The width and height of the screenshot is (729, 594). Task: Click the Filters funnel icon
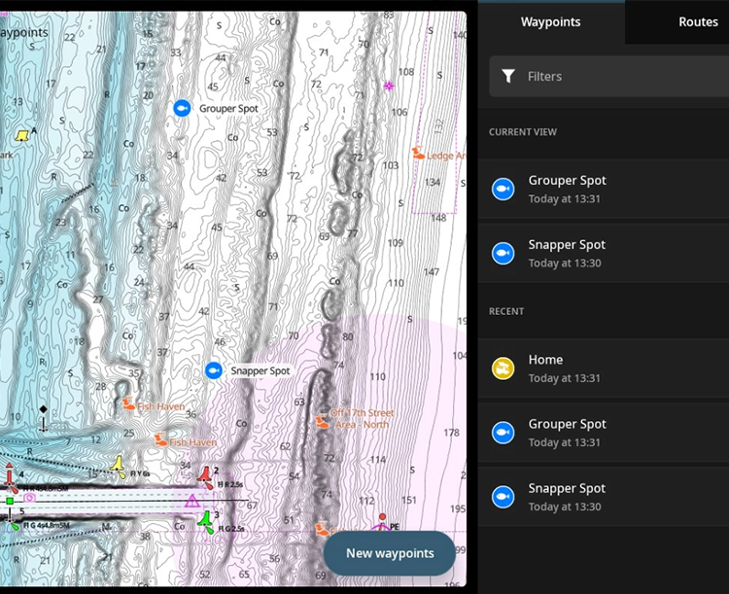click(x=508, y=76)
